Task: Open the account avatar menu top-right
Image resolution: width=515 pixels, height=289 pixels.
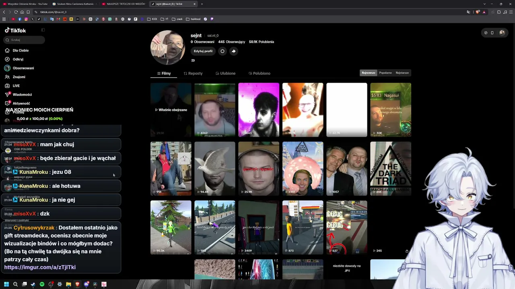Action: (502, 33)
